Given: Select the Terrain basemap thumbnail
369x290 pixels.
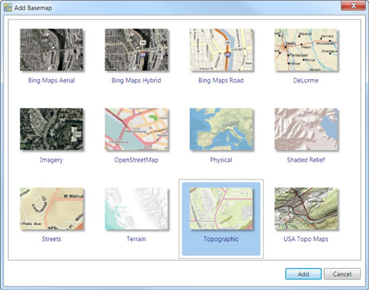Looking at the screenshot, I should [136, 208].
